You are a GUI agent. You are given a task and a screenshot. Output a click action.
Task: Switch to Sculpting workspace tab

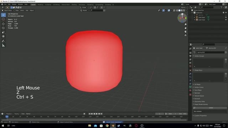point(48,5)
